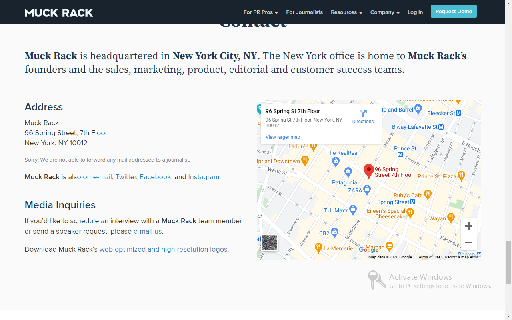Open the e-mail link under Address
Screen dimensions: 512x320
point(102,177)
